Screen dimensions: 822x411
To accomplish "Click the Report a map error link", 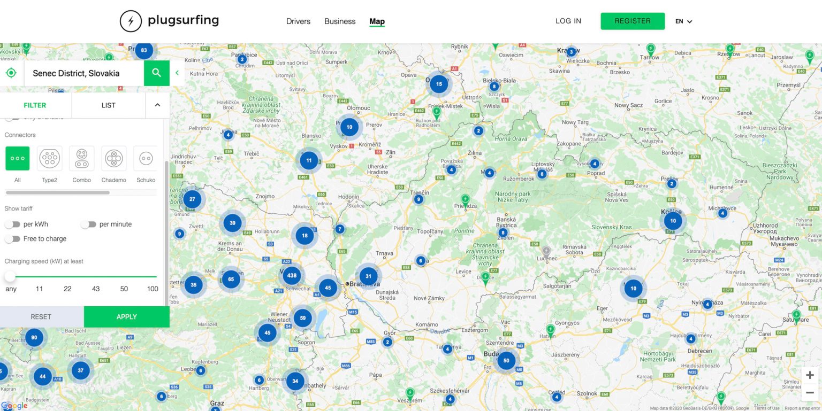I will [803, 408].
